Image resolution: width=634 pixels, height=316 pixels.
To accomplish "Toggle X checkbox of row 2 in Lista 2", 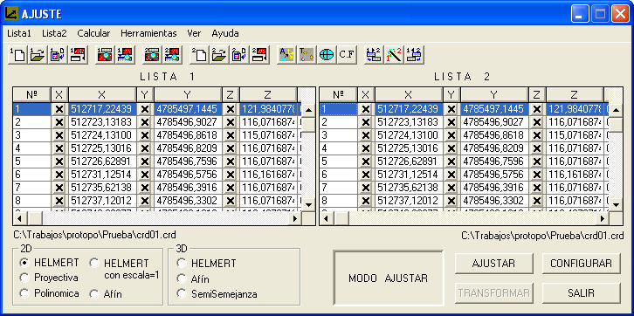I will [366, 122].
